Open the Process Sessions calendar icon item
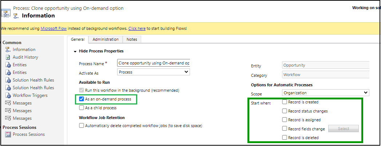The width and height of the screenshot is (381, 146). [x=8, y=134]
